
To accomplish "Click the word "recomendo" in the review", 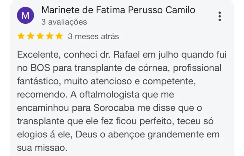I will click(x=38, y=95).
